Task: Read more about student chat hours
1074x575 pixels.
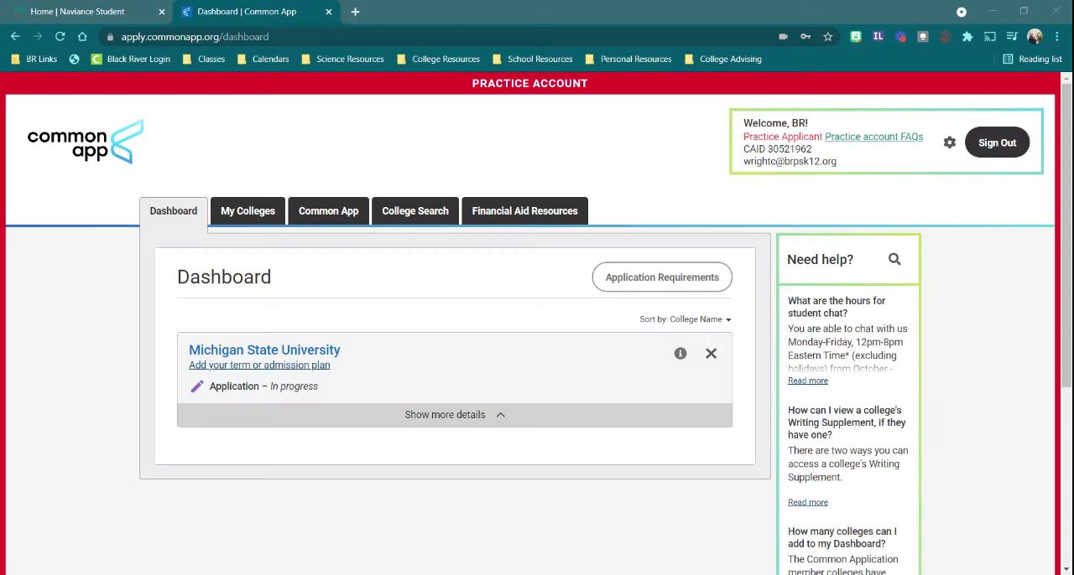Action: (x=808, y=381)
